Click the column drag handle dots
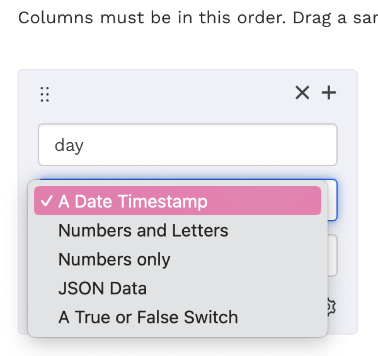 coord(44,94)
